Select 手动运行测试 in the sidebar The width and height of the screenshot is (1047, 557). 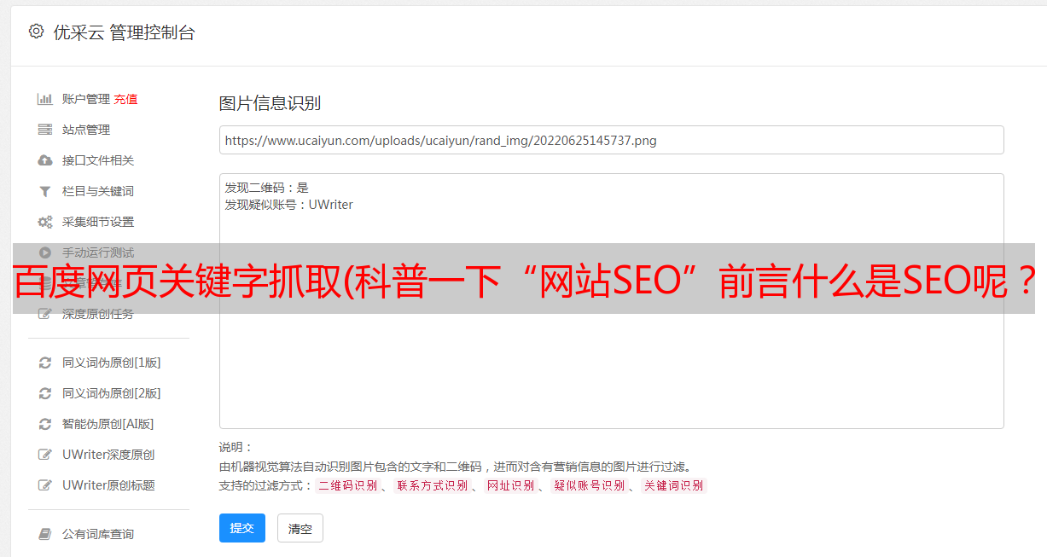point(98,252)
